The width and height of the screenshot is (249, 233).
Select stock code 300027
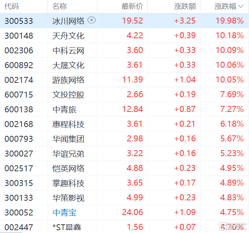(19, 153)
